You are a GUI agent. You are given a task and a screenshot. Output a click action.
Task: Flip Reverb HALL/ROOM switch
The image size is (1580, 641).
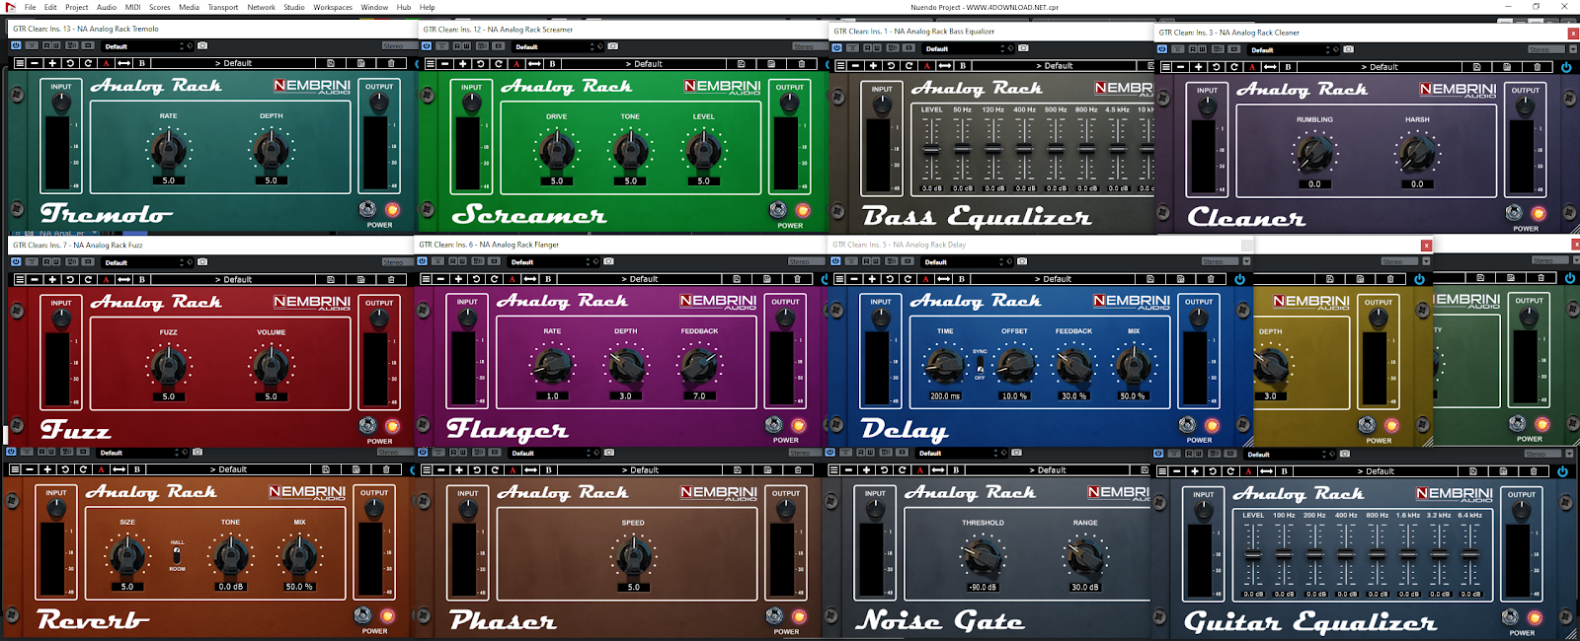(x=177, y=555)
